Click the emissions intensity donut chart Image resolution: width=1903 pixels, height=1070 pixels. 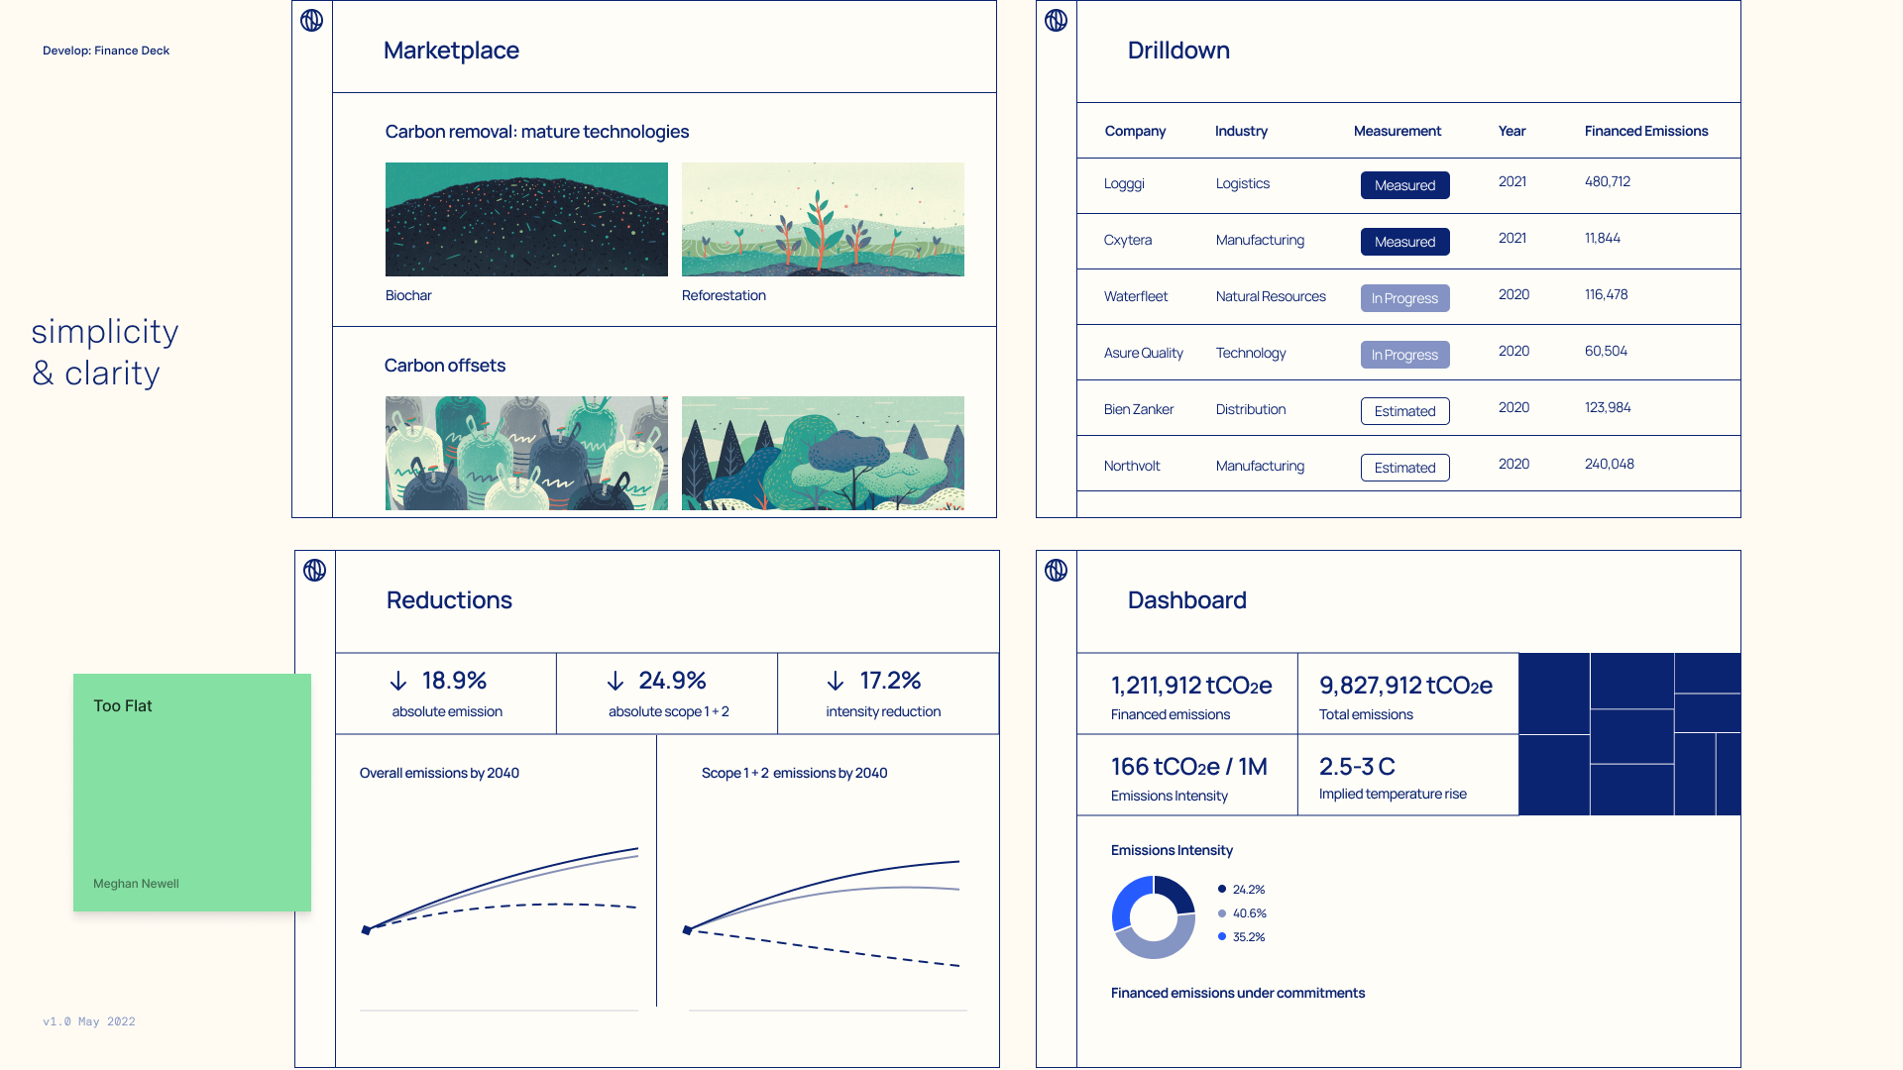(x=1153, y=917)
